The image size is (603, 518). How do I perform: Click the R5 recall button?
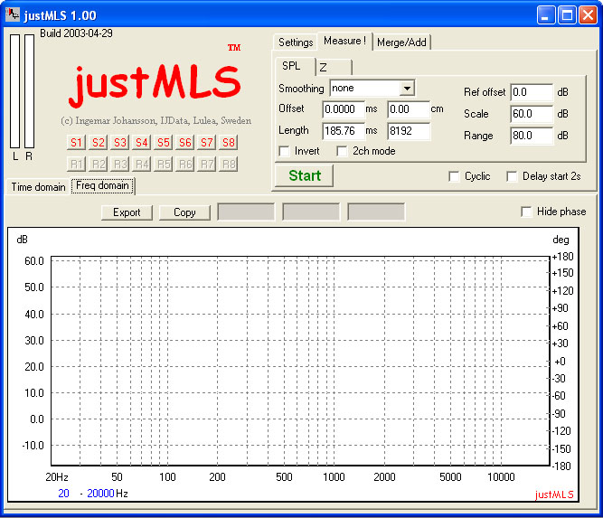tap(163, 165)
